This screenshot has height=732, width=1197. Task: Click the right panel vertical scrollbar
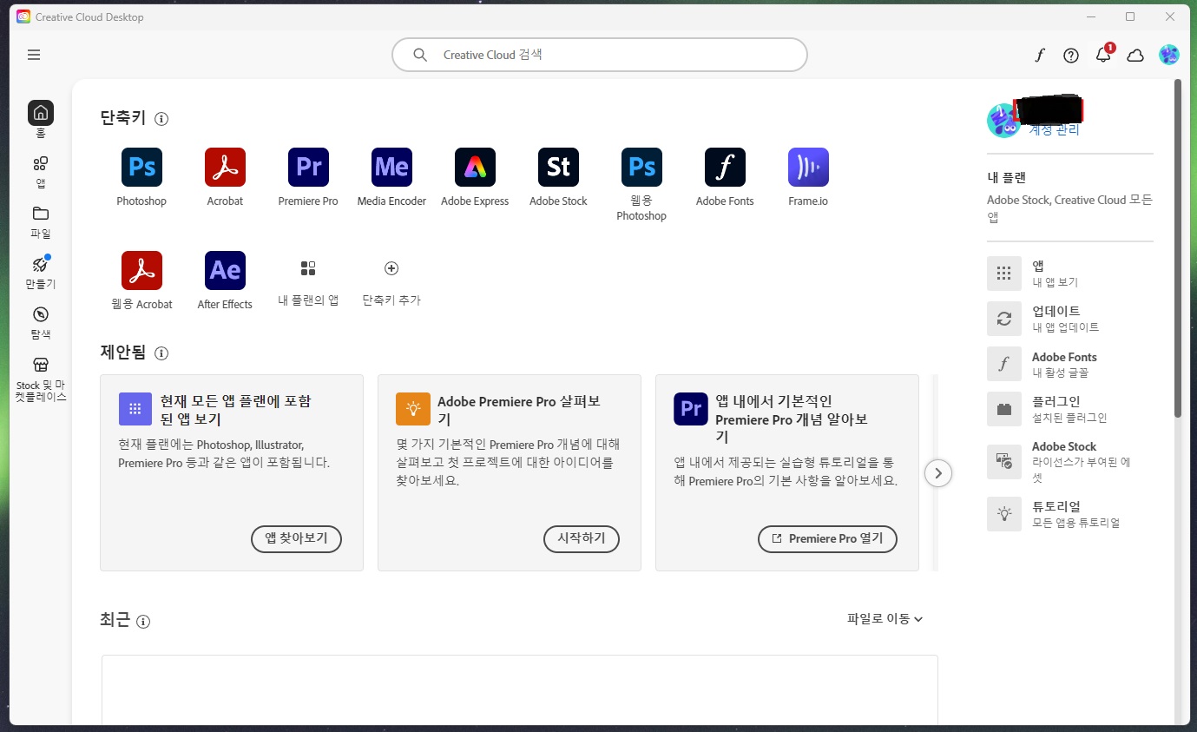1178,247
